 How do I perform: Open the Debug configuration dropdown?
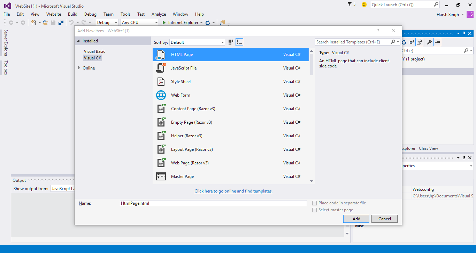pyautogui.click(x=107, y=23)
